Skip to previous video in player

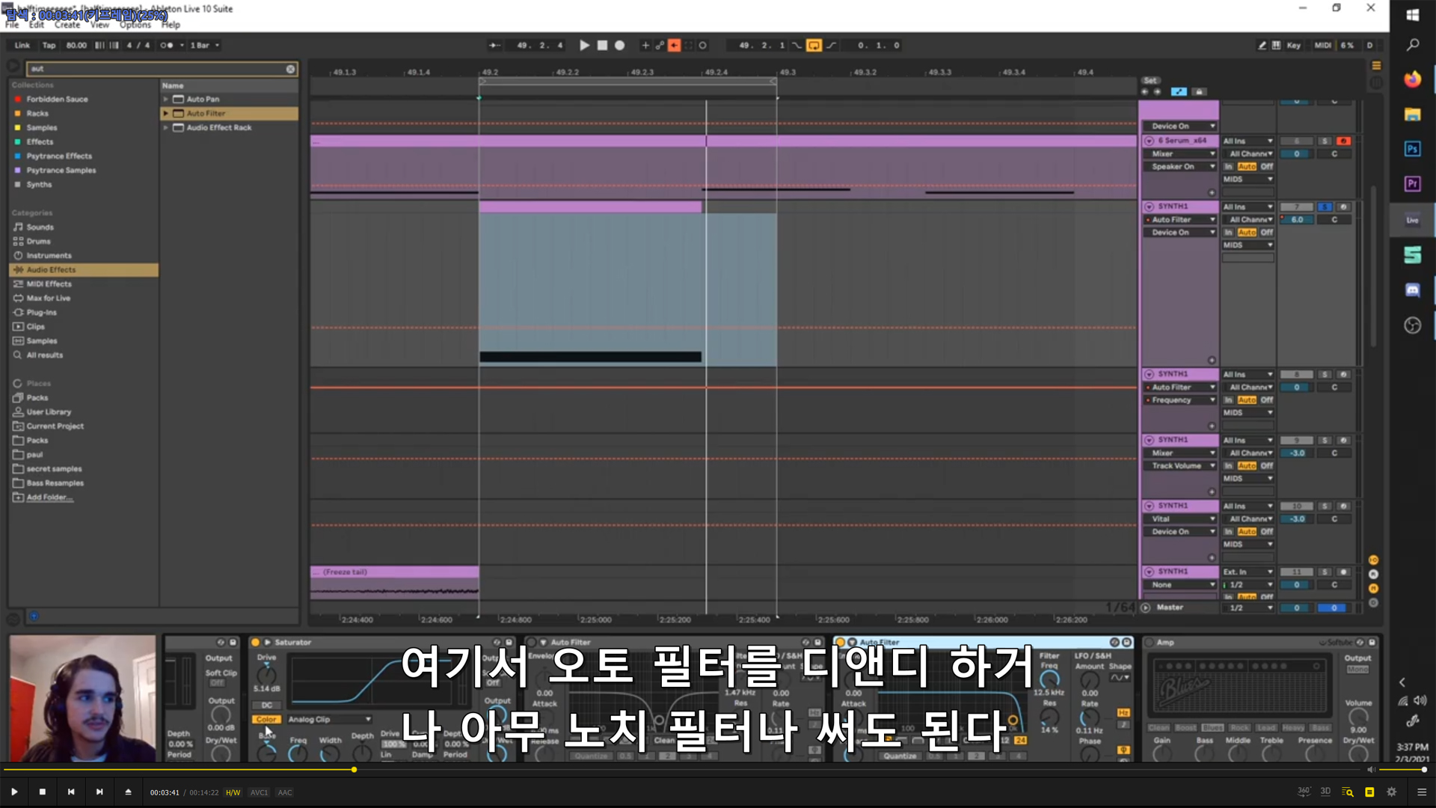coord(71,792)
